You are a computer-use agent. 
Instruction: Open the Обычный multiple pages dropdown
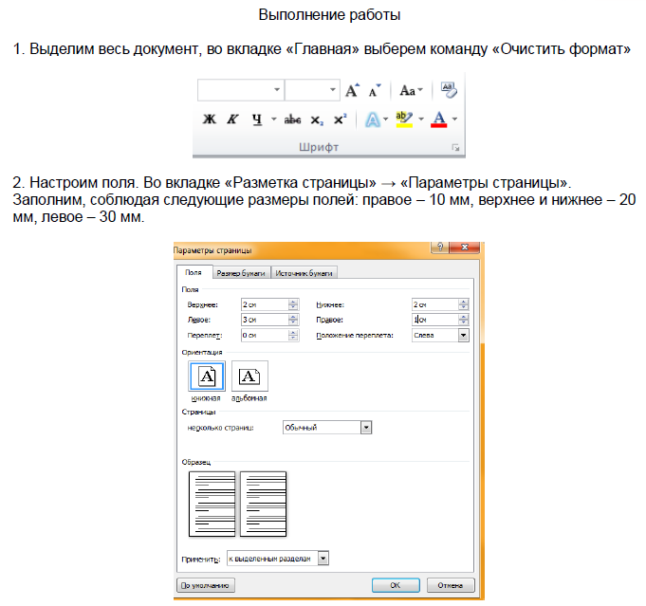point(365,428)
